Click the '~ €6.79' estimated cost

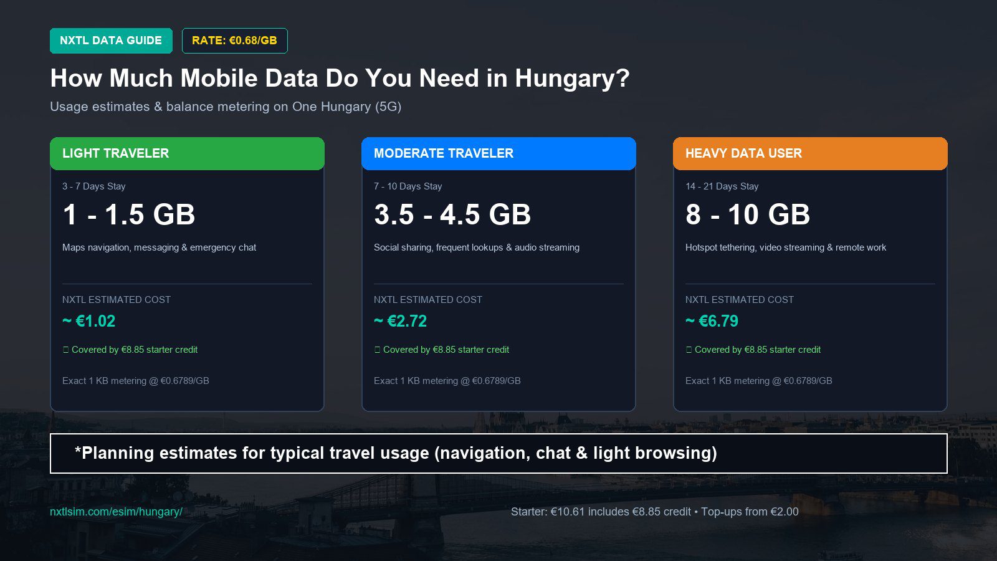(712, 321)
